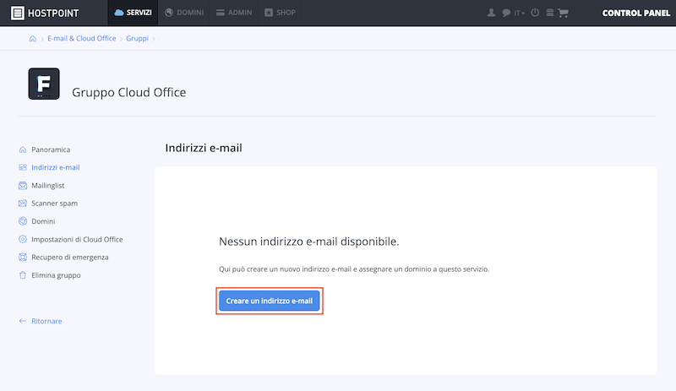Go back with the Ritornare link
Screen dimensions: 676x391
[46, 321]
